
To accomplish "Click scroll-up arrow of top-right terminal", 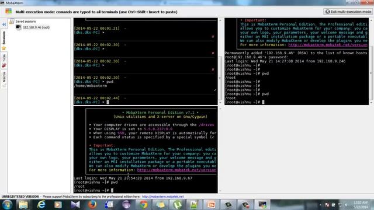I will click(371, 20).
